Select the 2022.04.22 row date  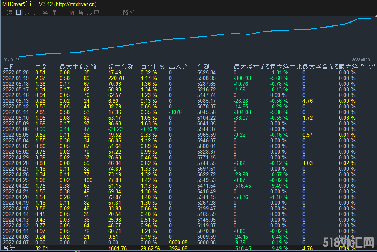point(16,186)
